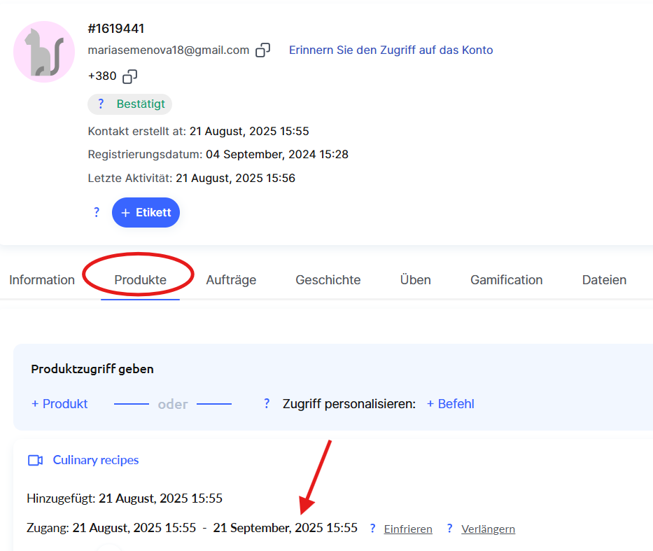Select the Produkte tab

tap(141, 280)
